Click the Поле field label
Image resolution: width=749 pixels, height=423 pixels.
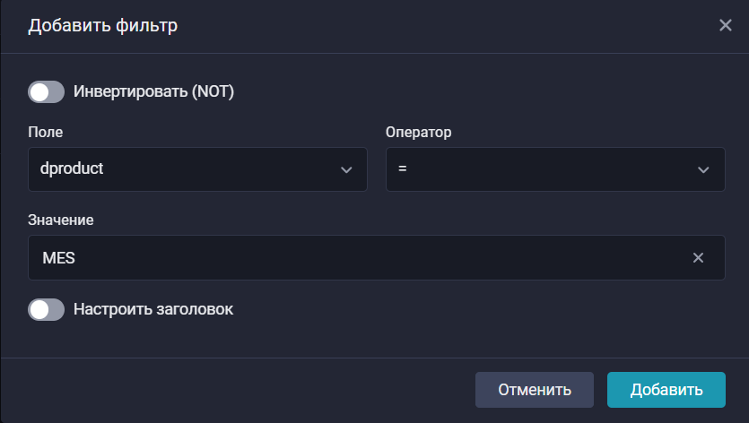pos(46,132)
